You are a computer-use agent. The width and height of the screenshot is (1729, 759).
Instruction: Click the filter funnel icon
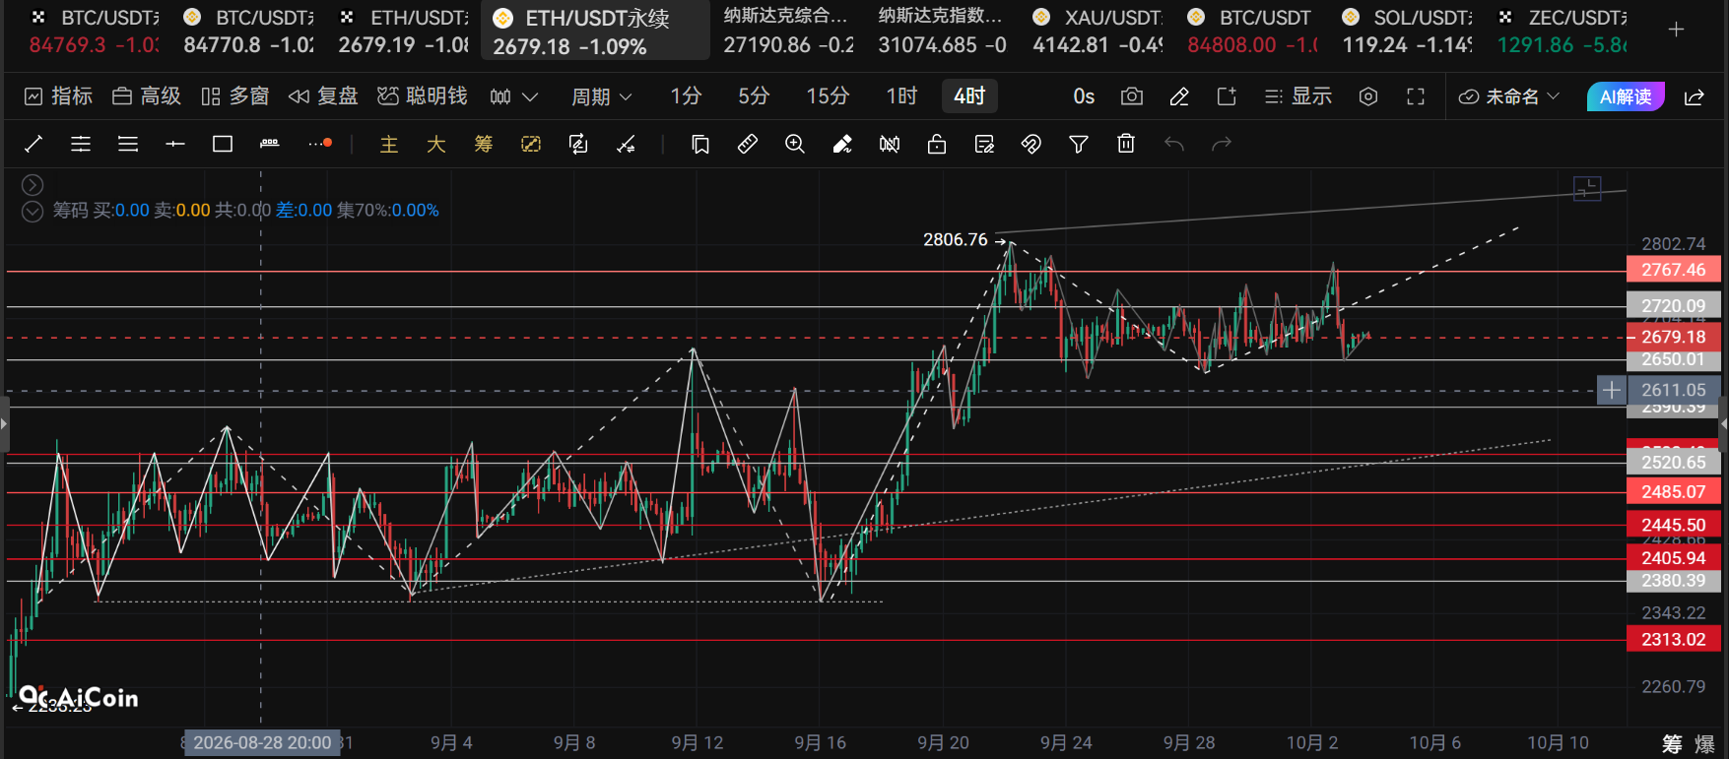tap(1079, 145)
